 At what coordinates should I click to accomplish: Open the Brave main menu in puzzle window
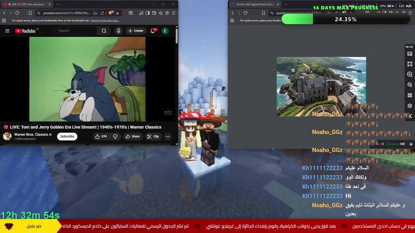(410, 13)
